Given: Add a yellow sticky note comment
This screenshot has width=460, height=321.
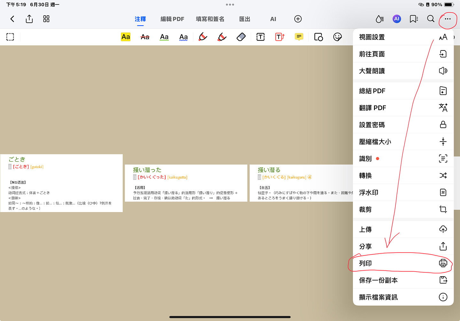Looking at the screenshot, I should [x=299, y=37].
